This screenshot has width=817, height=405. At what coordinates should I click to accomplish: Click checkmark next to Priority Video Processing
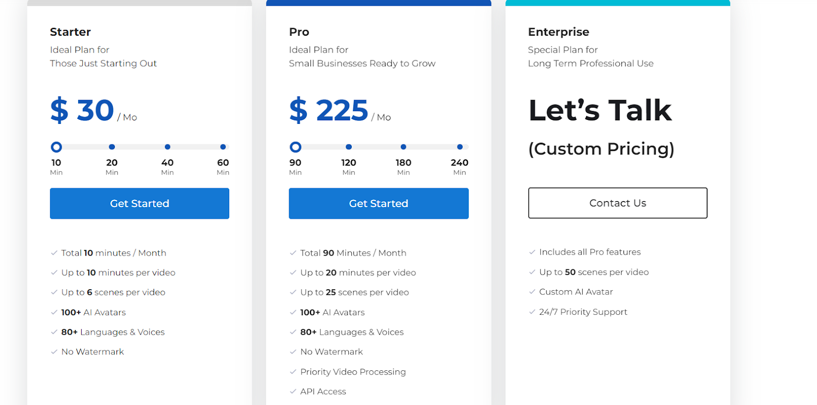pyautogui.click(x=293, y=372)
